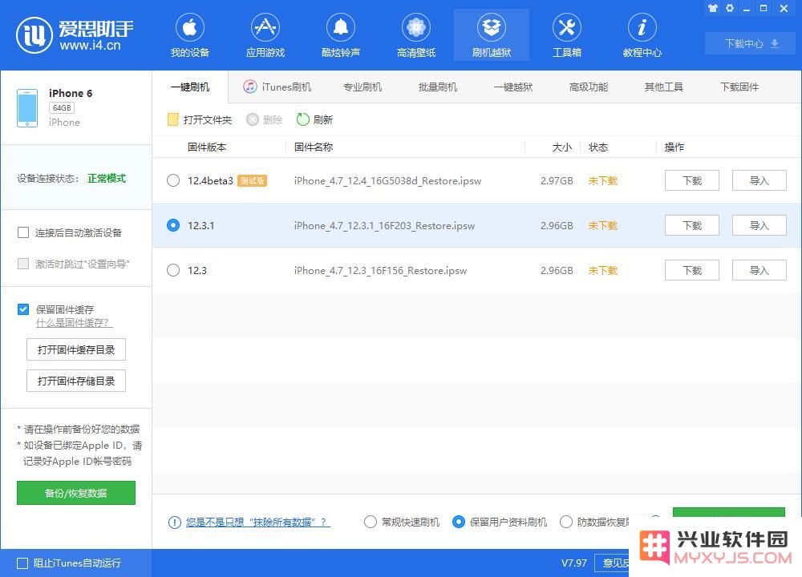Open the 应用游戏 apps and games section

[265, 35]
